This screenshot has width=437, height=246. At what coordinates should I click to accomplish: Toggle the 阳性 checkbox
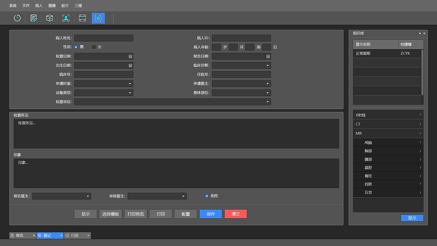click(x=207, y=196)
